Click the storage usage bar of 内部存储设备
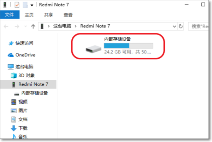 coord(129,46)
